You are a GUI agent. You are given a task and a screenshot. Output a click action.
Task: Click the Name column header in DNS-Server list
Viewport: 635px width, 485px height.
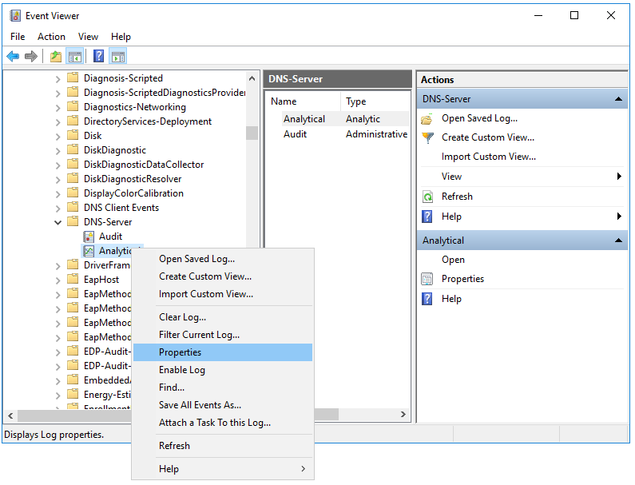pyautogui.click(x=284, y=101)
